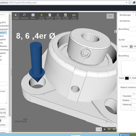Activate the four-arrow move tool
This screenshot has width=136, height=136.
point(33,16)
